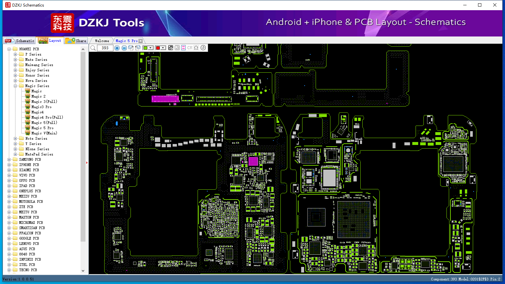Switch to the Welcome document tab
Screen dimensions: 505x284
coord(102,41)
